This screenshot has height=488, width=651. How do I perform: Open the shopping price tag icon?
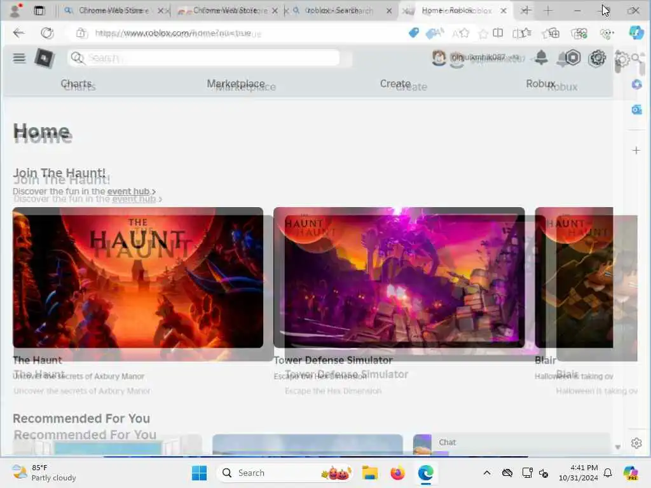click(x=413, y=33)
